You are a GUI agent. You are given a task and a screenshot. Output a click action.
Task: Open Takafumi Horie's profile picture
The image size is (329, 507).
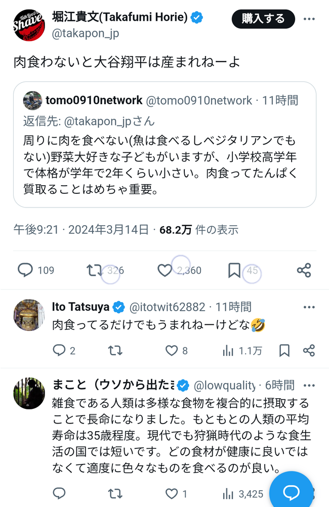point(29,25)
